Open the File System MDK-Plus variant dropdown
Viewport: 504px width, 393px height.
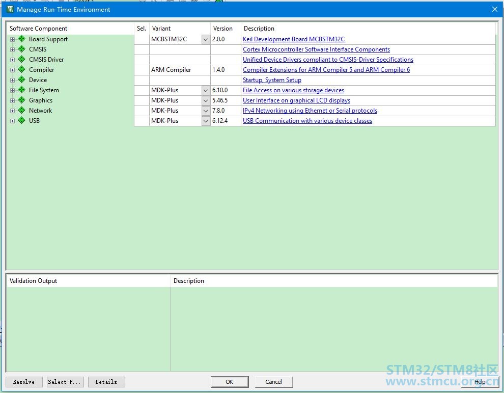[206, 90]
